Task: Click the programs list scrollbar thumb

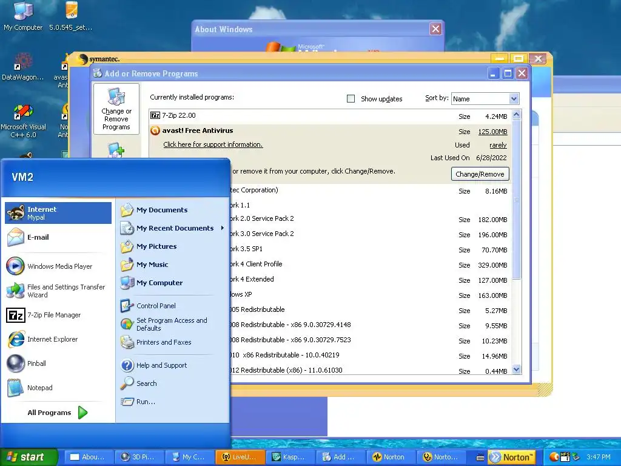Action: 516,200
